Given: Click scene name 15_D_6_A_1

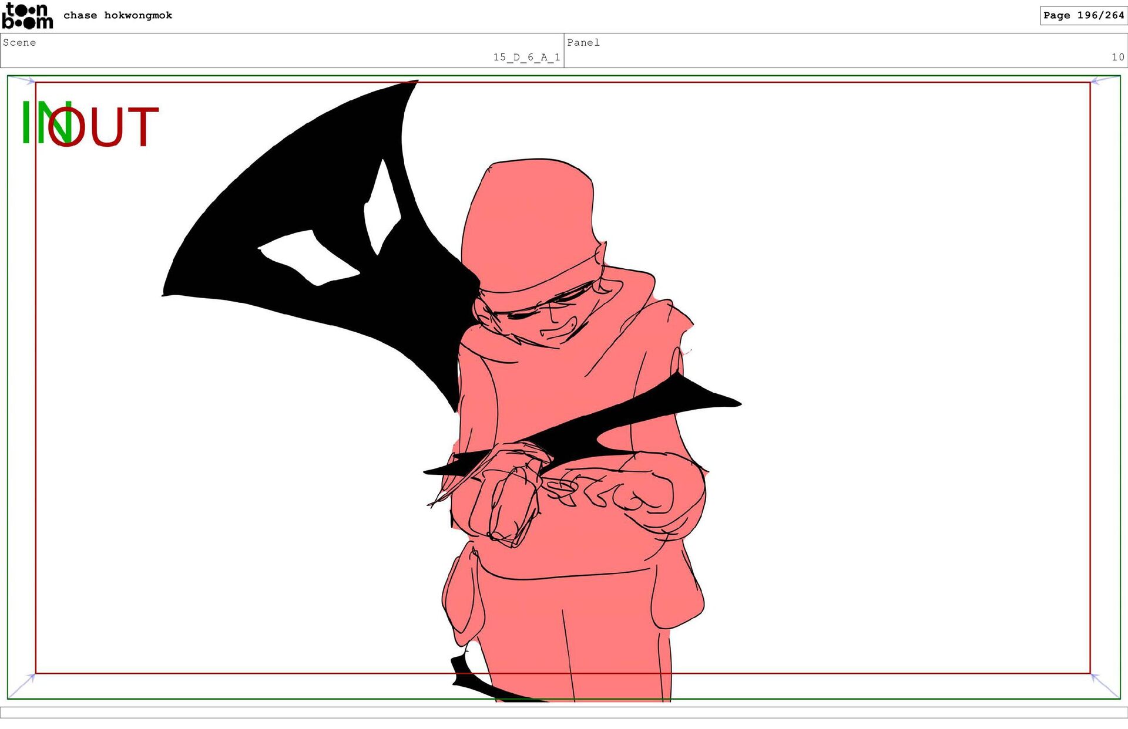Looking at the screenshot, I should [526, 57].
